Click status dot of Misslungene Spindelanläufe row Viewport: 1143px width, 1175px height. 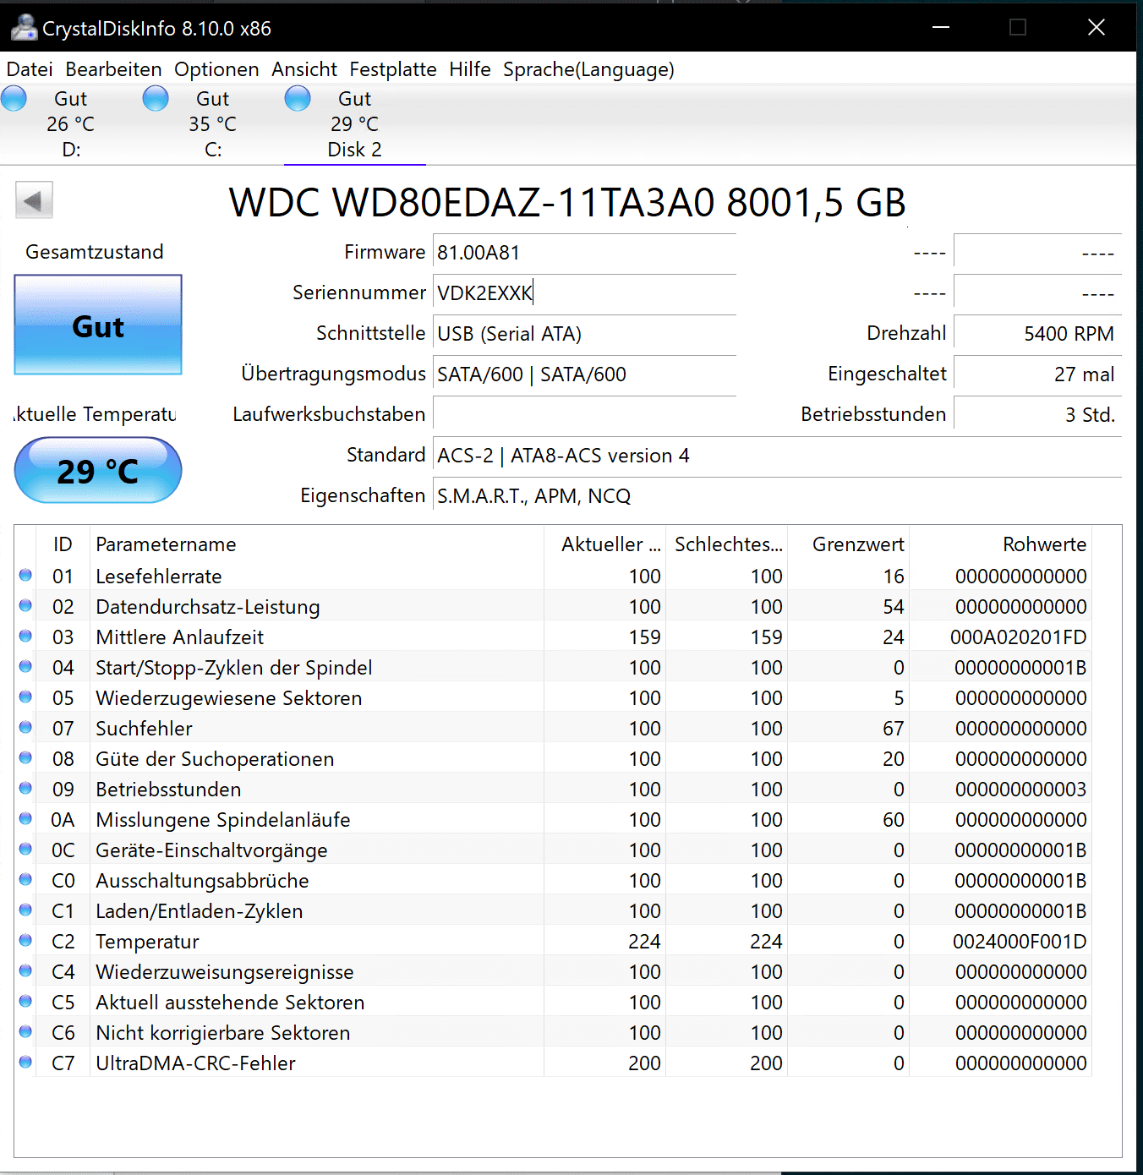pyautogui.click(x=25, y=819)
